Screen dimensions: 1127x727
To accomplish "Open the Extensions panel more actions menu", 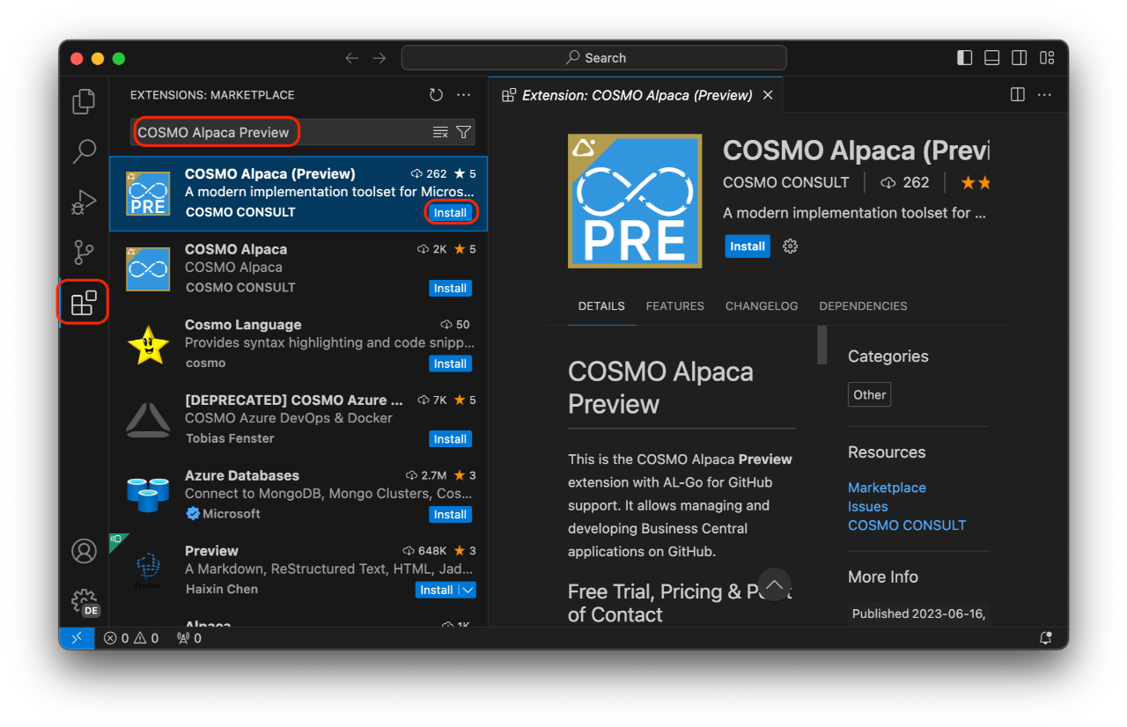I will [x=464, y=94].
